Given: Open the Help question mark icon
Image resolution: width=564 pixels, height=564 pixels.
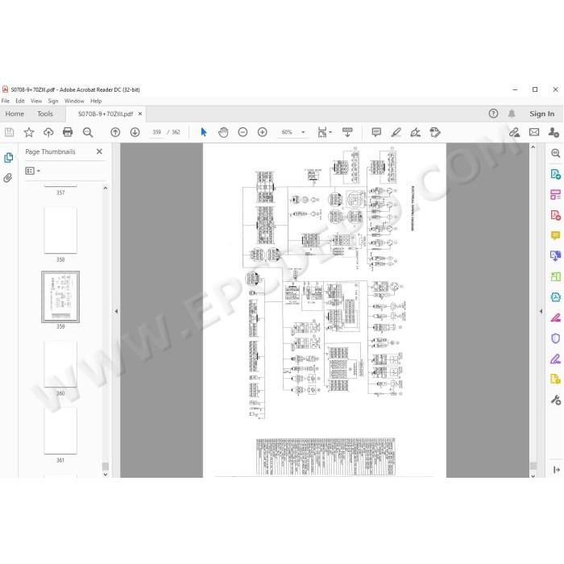Looking at the screenshot, I should (493, 114).
